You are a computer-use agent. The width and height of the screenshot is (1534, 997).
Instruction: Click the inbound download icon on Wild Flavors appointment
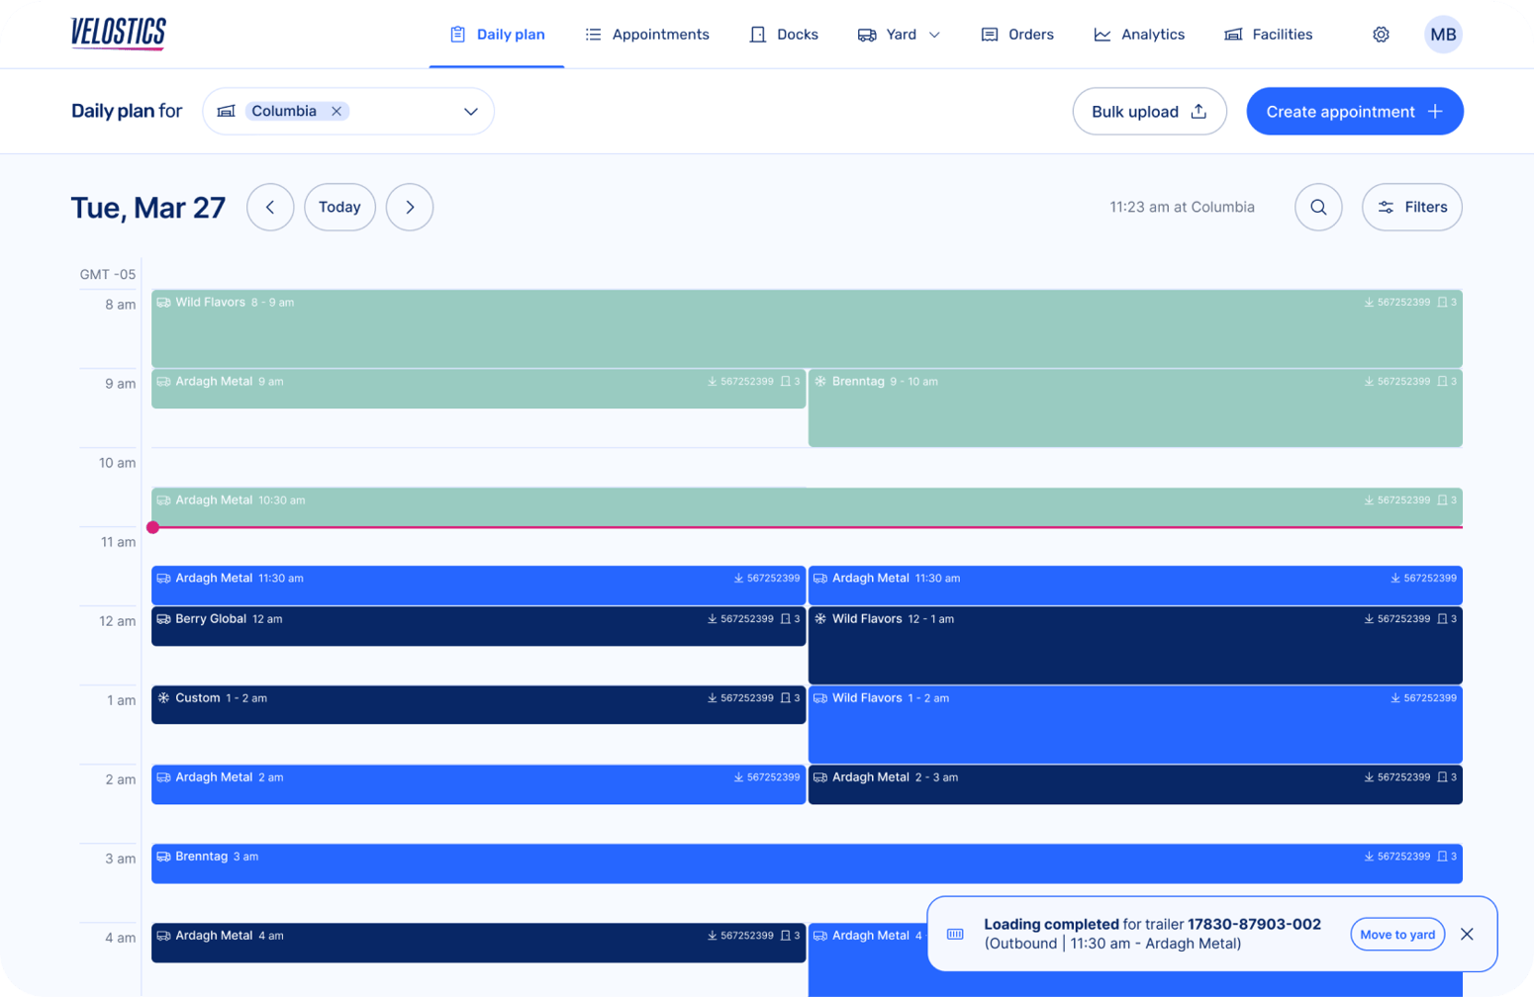(1368, 302)
